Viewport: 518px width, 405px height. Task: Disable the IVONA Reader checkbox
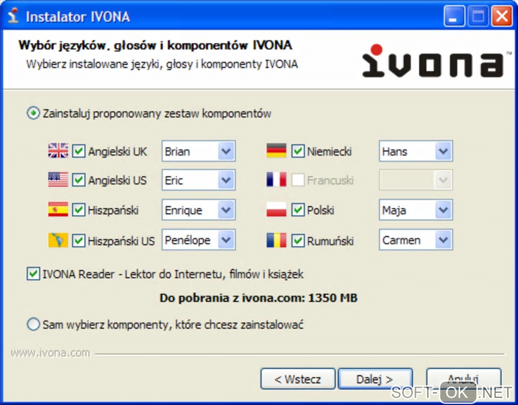pos(34,274)
